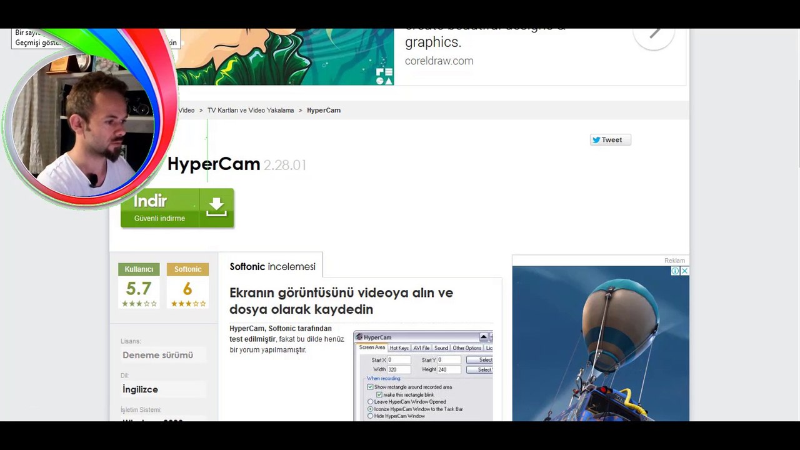Go to the 'Video' breadcrumb link
800x450 pixels.
click(x=186, y=111)
